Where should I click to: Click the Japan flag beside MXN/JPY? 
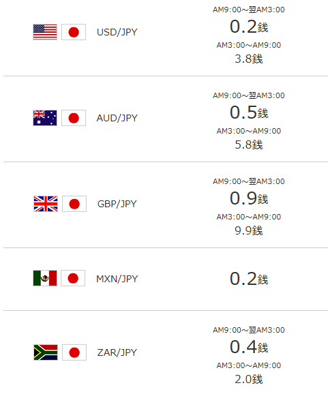(73, 278)
